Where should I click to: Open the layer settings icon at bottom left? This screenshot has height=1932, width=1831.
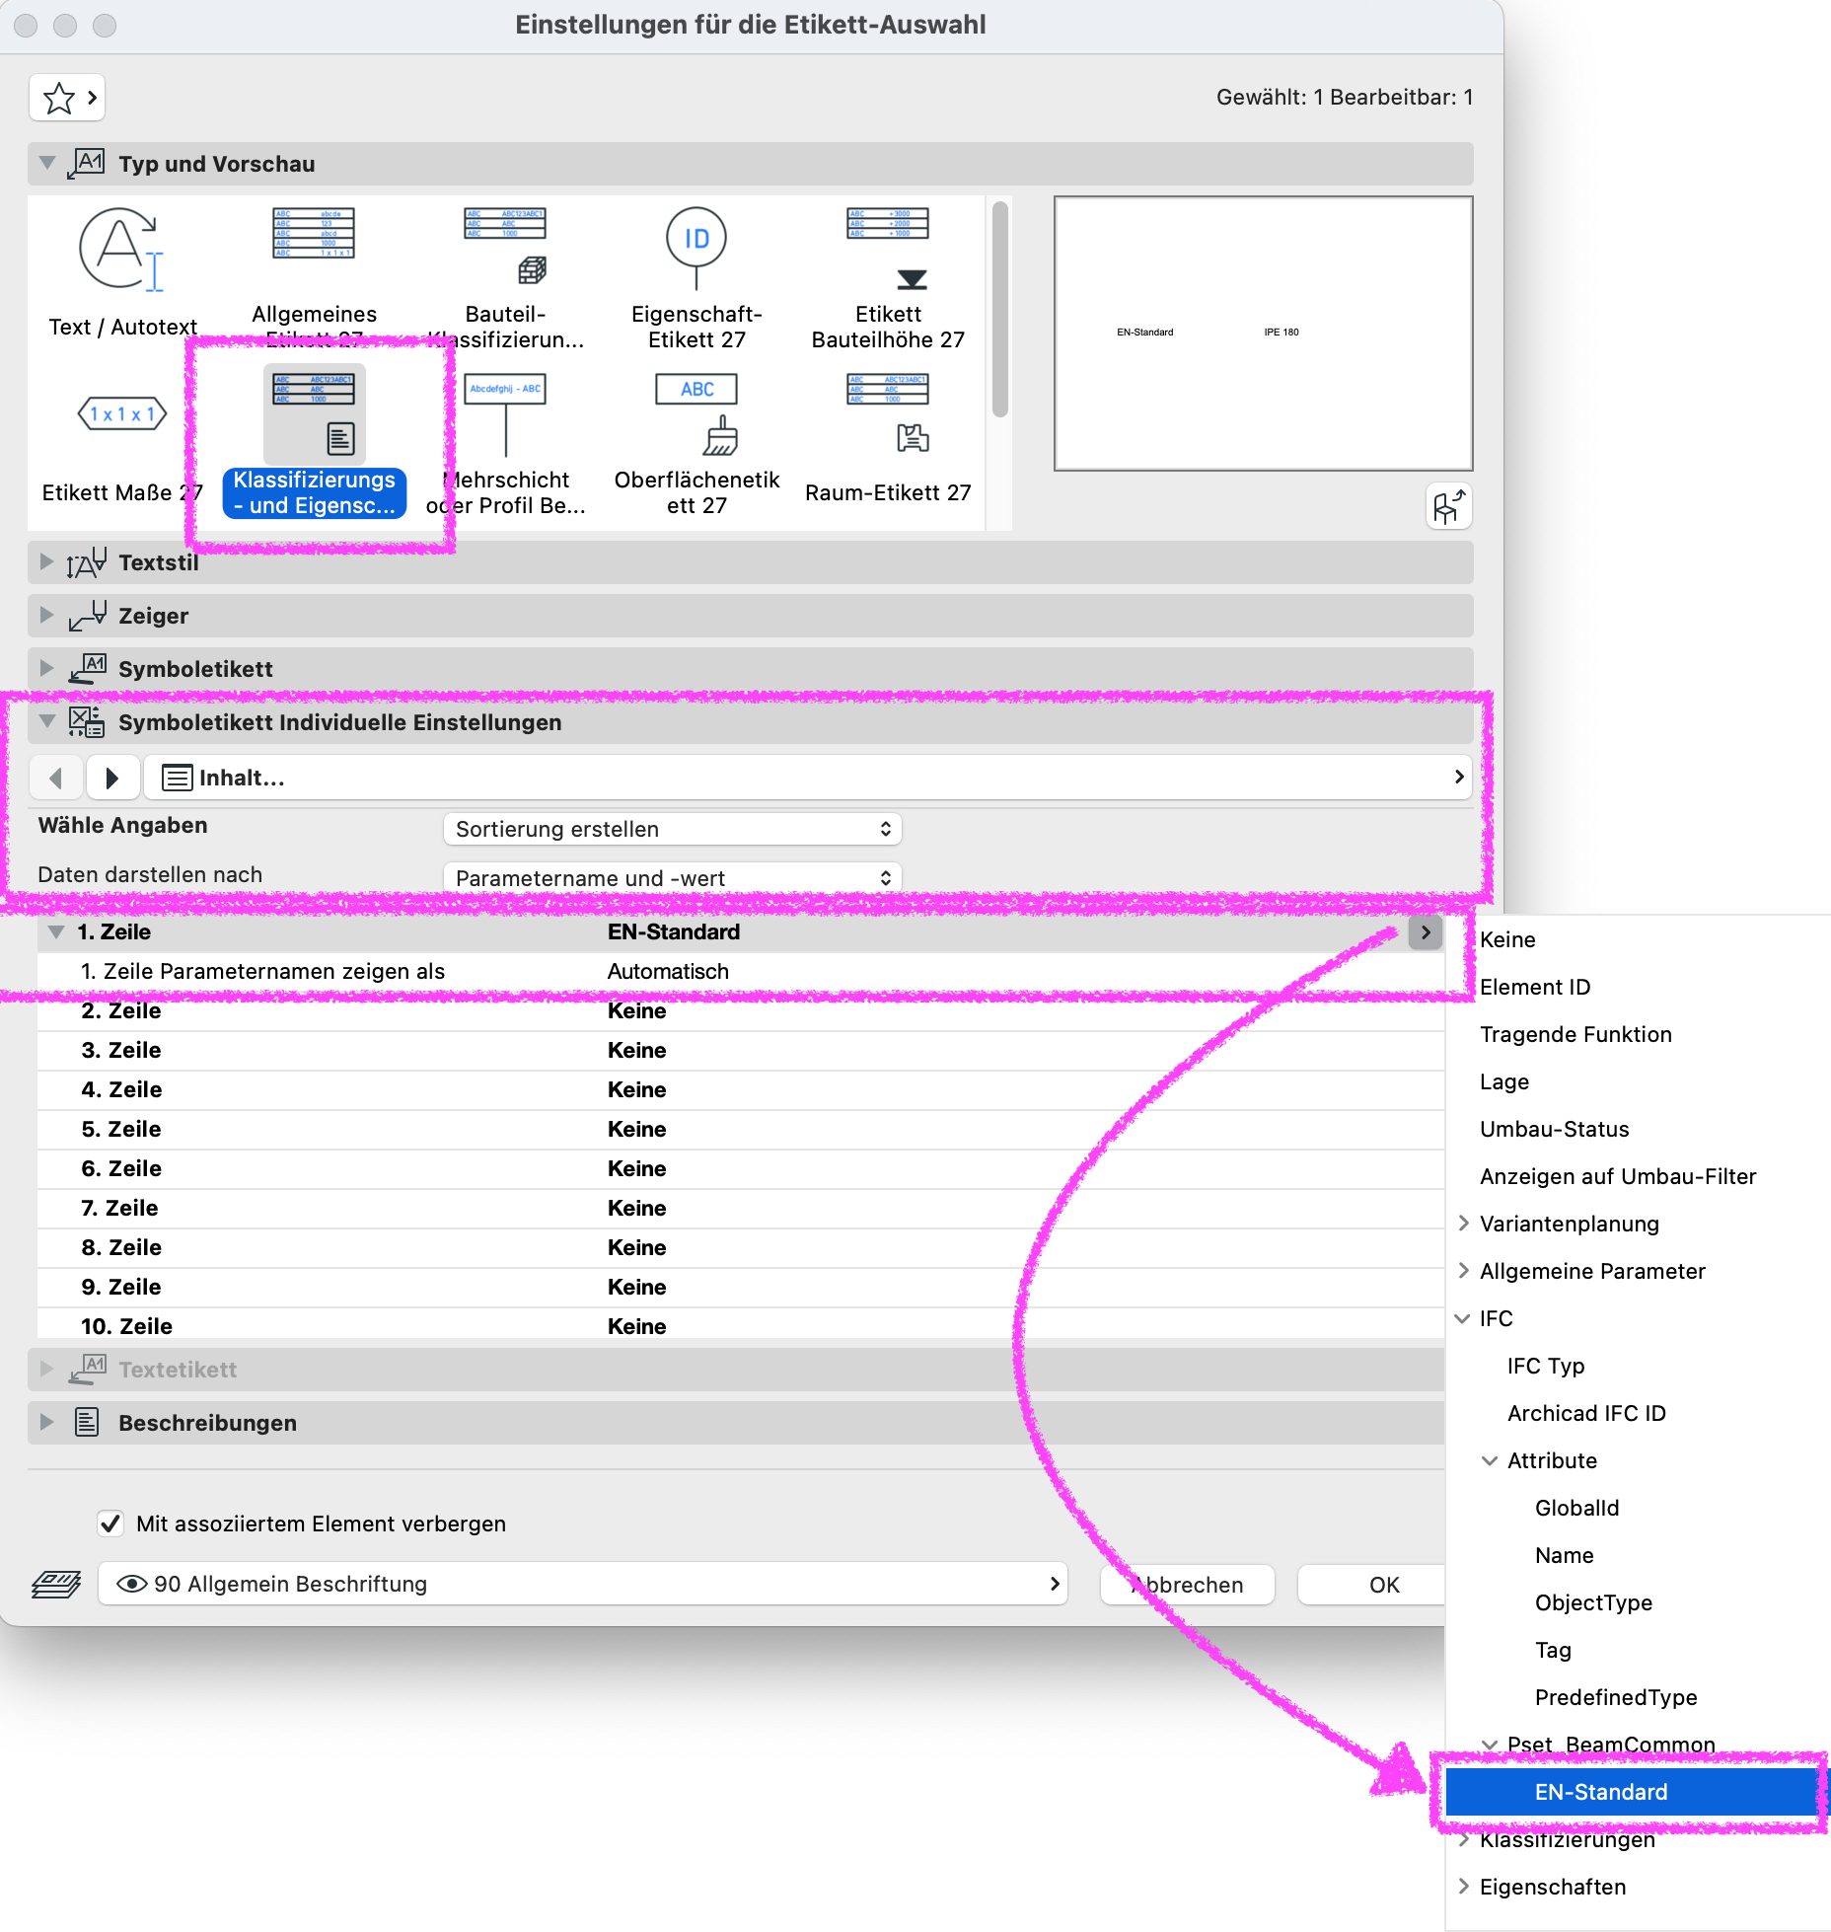click(x=56, y=1584)
